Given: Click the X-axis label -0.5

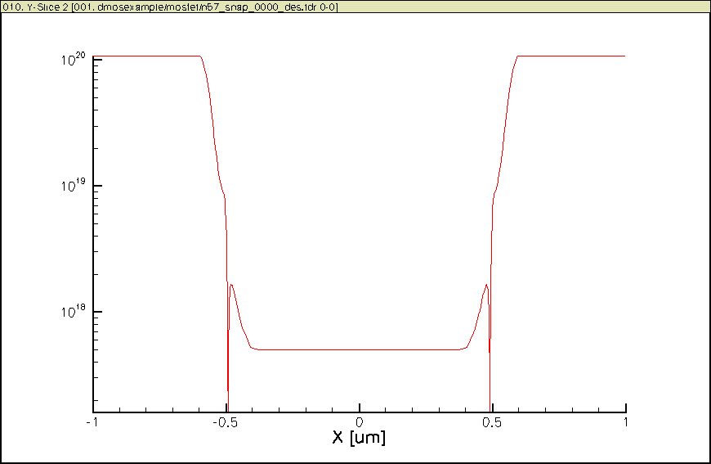Looking at the screenshot, I should (226, 422).
